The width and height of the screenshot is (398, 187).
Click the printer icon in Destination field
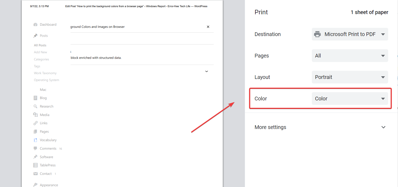click(317, 34)
